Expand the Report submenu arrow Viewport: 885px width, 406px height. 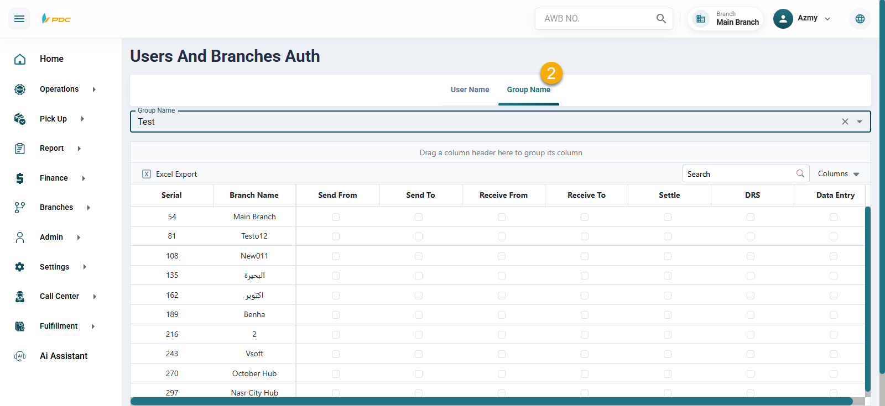coord(79,148)
